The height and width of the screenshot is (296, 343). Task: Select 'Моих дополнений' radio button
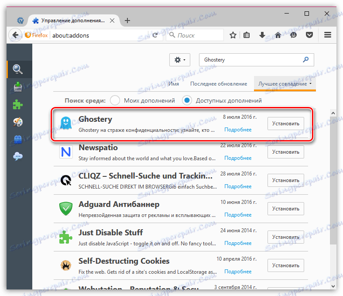pyautogui.click(x=115, y=100)
